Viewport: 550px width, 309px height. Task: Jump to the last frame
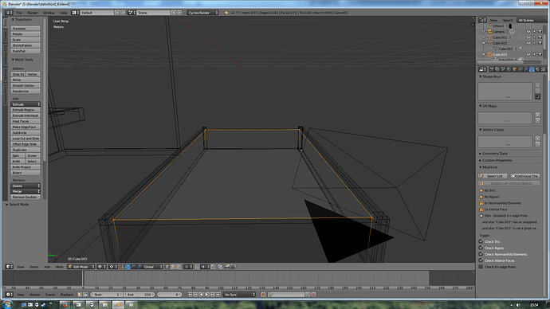click(218, 295)
